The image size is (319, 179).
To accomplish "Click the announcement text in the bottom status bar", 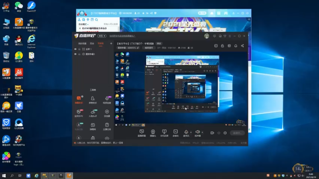I will click(x=100, y=143).
